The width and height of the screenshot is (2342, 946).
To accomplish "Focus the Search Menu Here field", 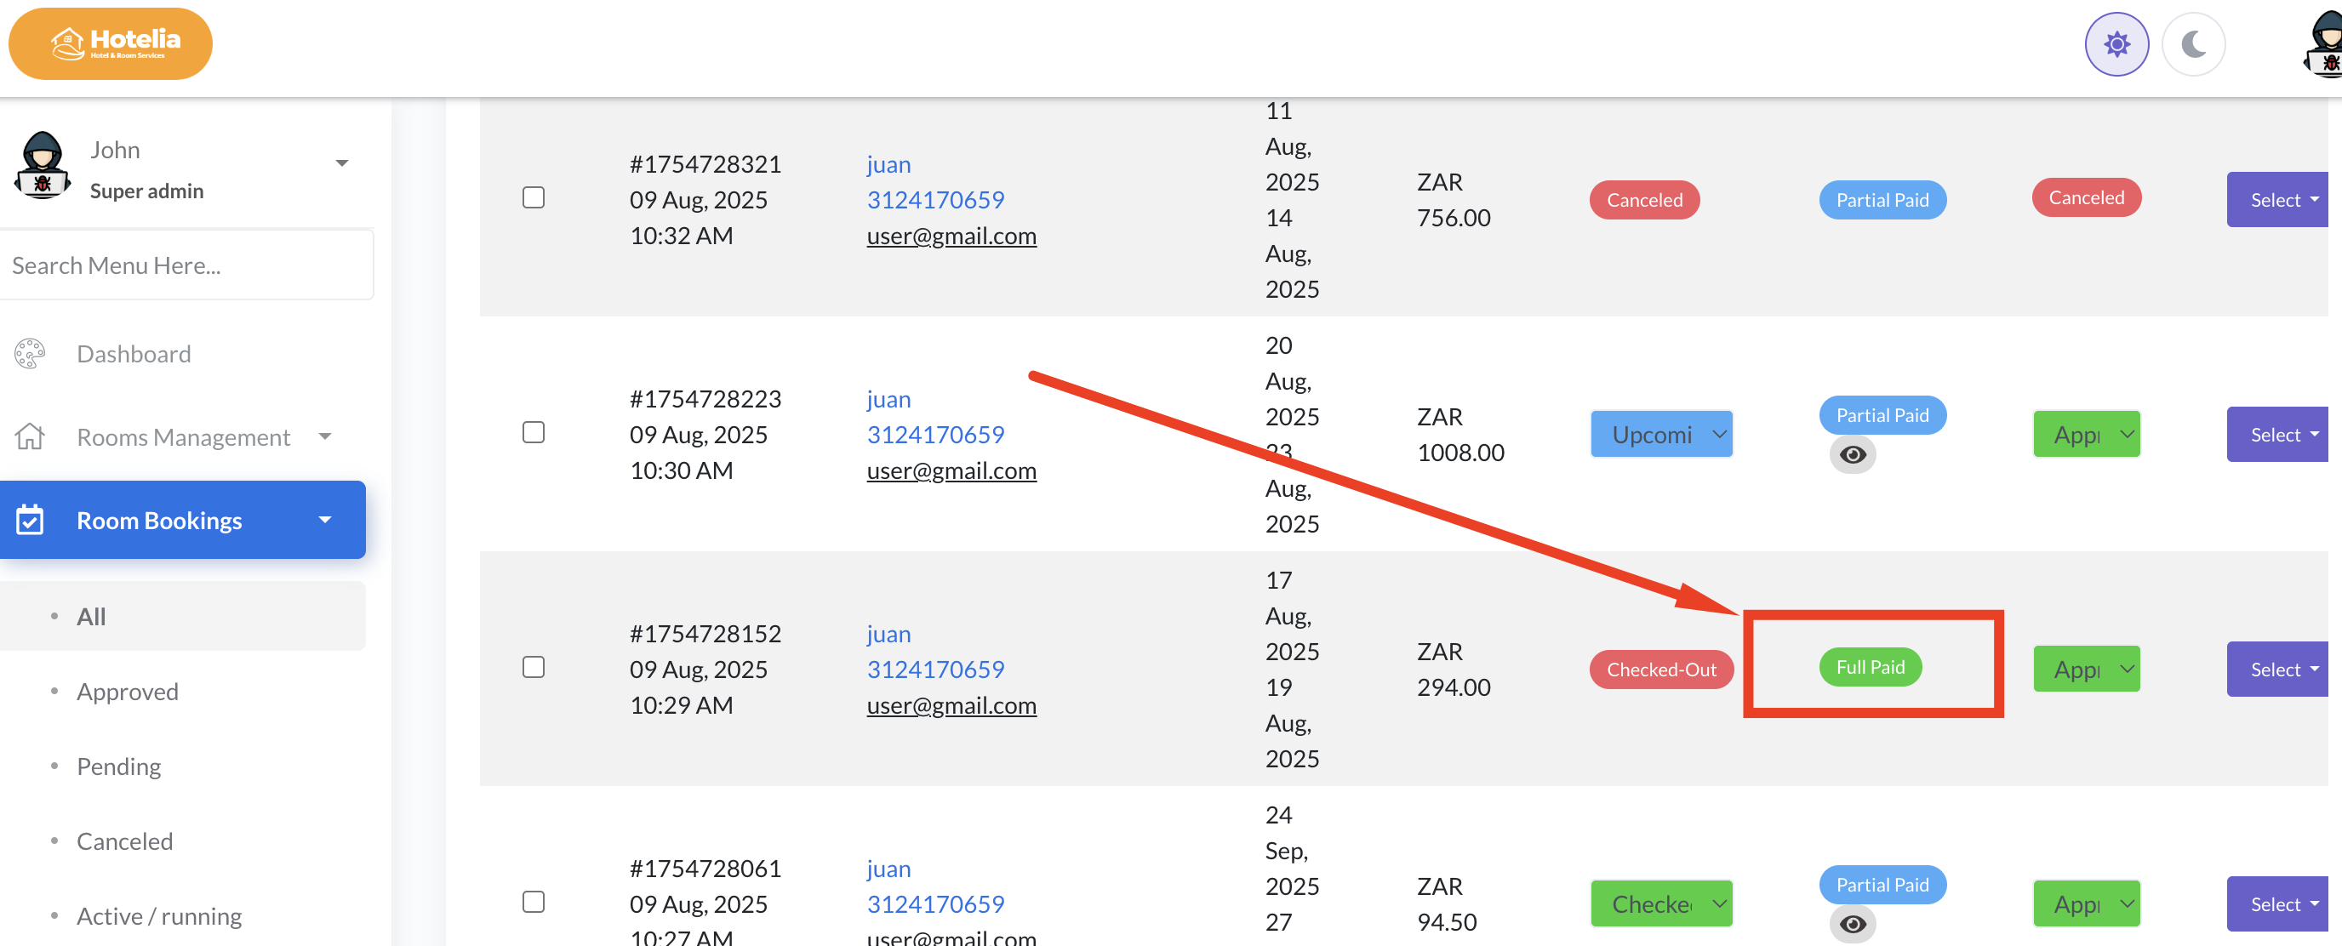I will pyautogui.click(x=186, y=265).
